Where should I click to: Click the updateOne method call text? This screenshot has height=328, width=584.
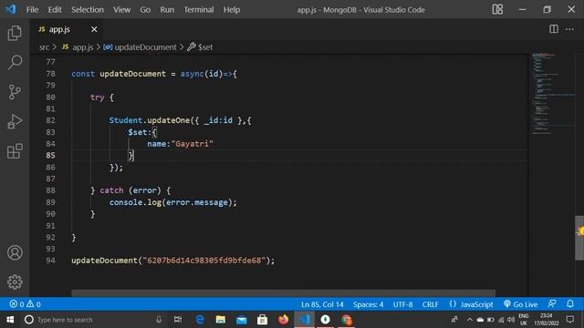[x=168, y=120]
